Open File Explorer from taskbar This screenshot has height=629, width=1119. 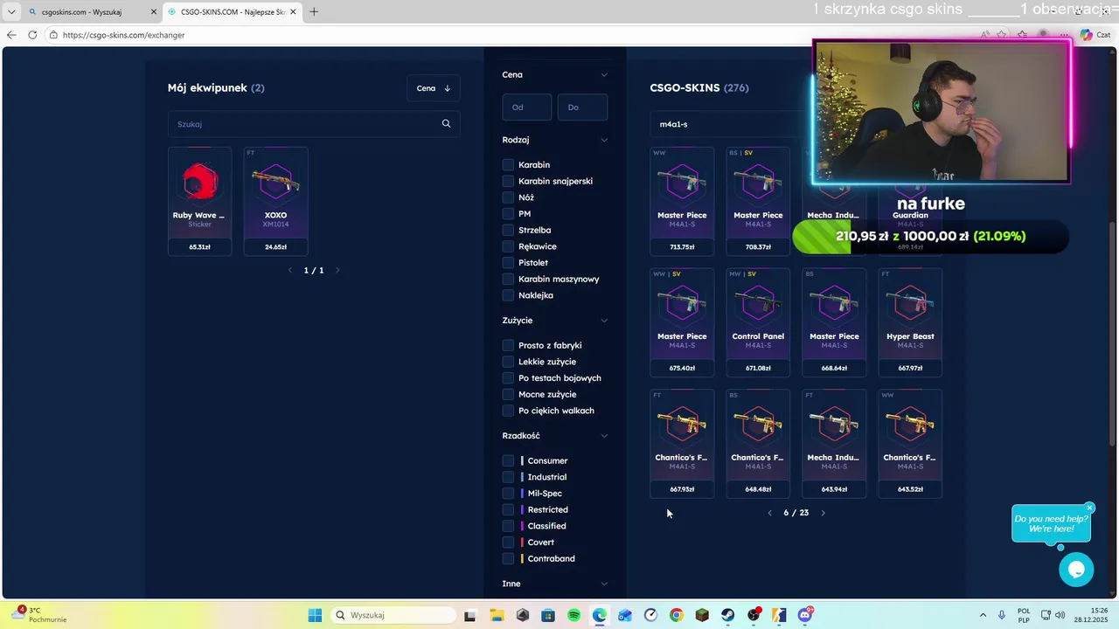pyautogui.click(x=496, y=615)
